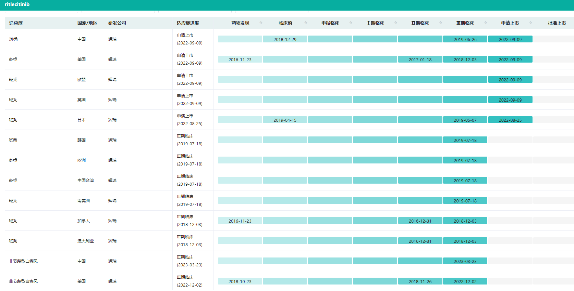The image size is (574, 291).
Task: Select the 澳大利亚 country cell
Action: pyautogui.click(x=86, y=241)
